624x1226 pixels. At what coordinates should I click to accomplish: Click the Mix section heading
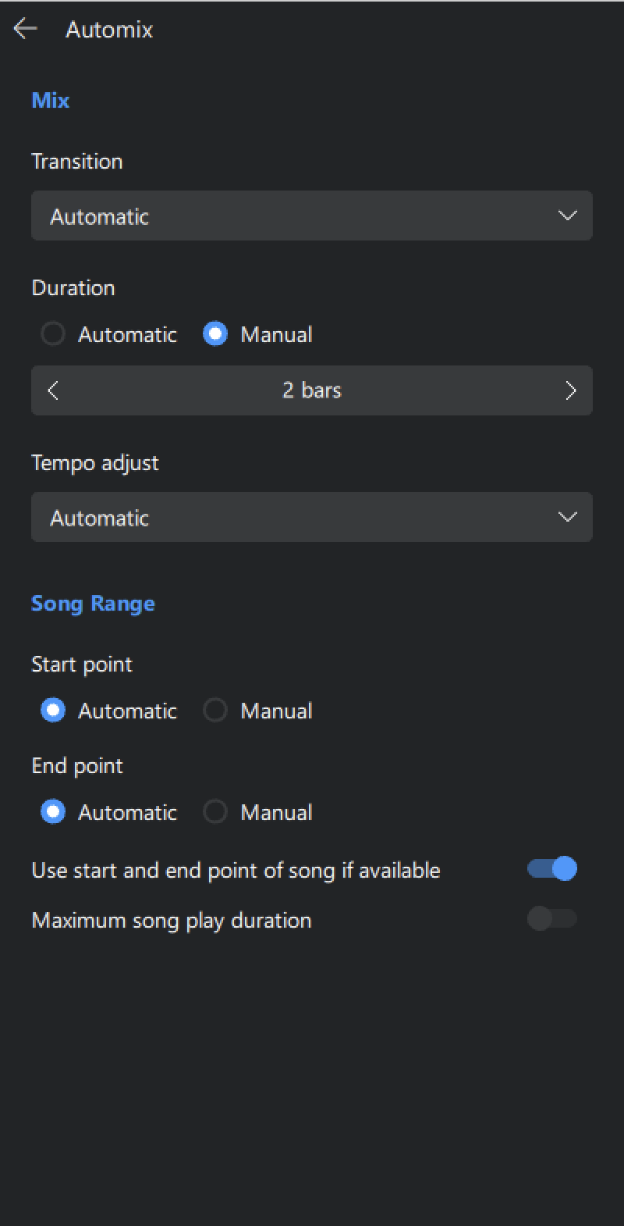pyautogui.click(x=51, y=100)
